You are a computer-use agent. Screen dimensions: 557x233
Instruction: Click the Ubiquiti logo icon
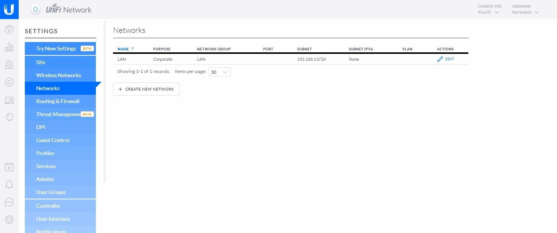click(x=9, y=9)
